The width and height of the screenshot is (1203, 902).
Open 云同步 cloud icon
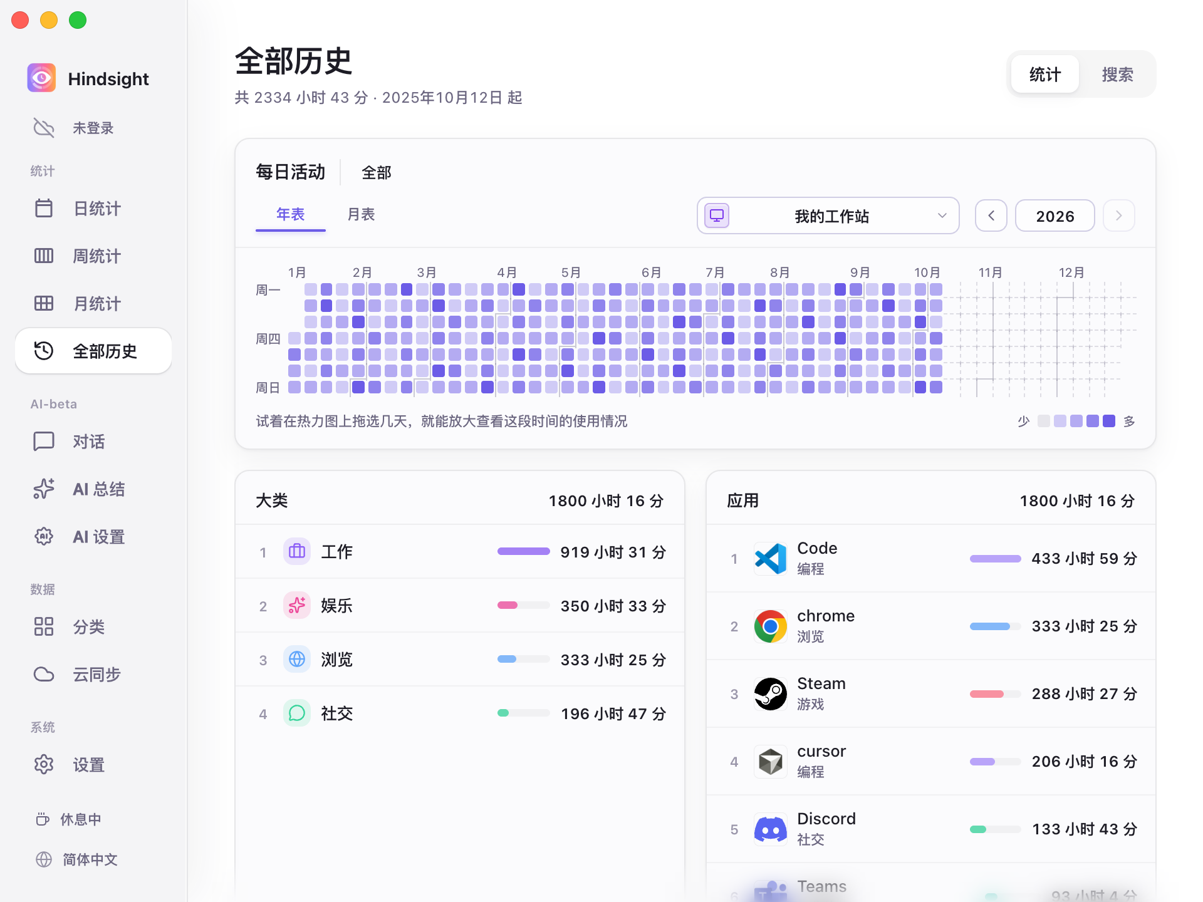click(44, 674)
